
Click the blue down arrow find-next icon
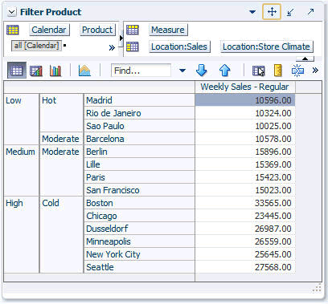tap(201, 71)
